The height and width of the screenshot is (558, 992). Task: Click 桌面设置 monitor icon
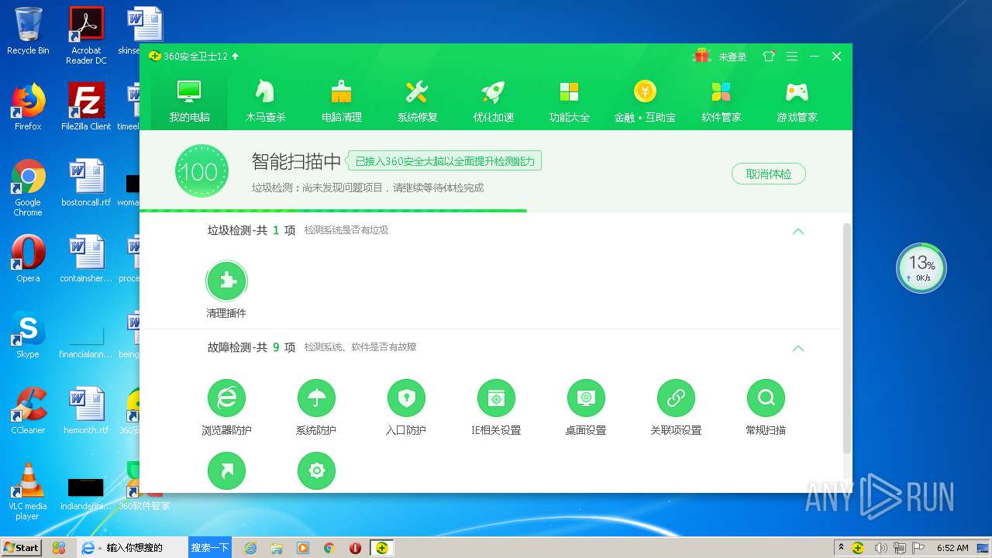pyautogui.click(x=586, y=398)
